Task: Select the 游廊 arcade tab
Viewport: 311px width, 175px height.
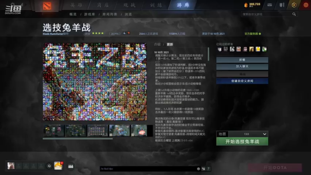Action: pos(183,5)
